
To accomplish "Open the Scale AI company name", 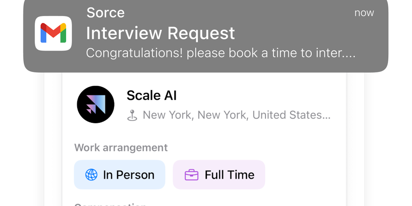I will pyautogui.click(x=151, y=95).
